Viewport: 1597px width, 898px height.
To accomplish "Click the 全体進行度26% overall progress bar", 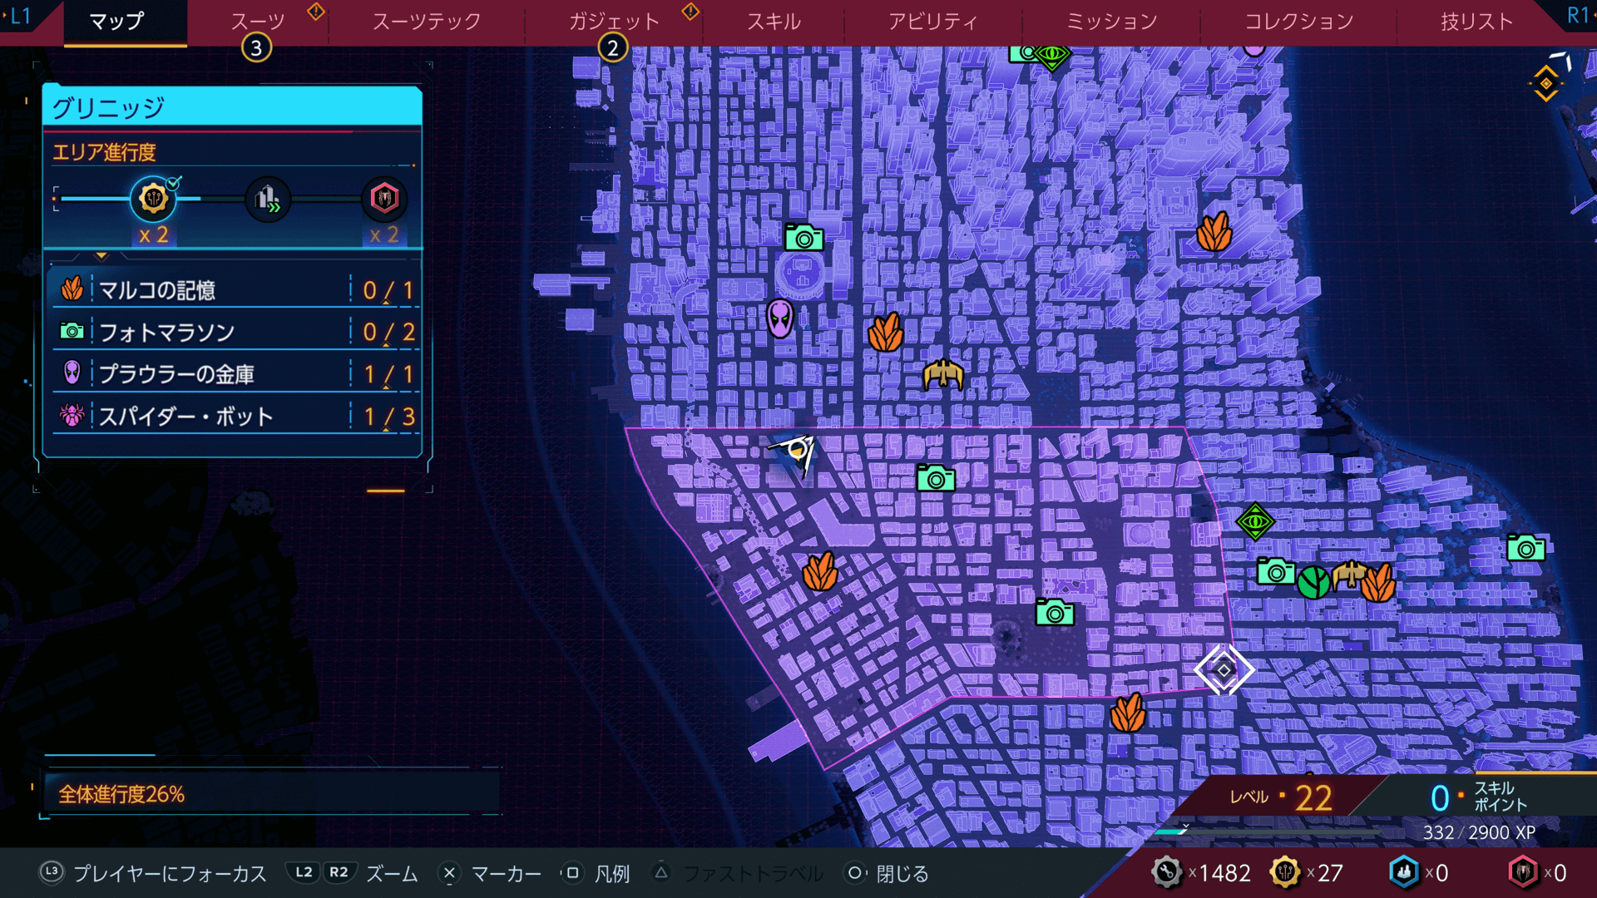I will [270, 794].
